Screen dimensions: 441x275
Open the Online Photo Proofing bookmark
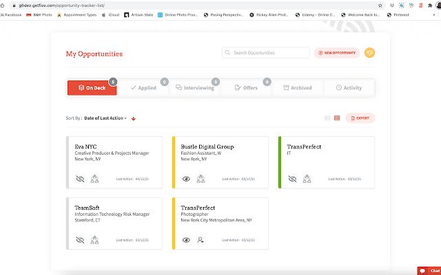[178, 15]
